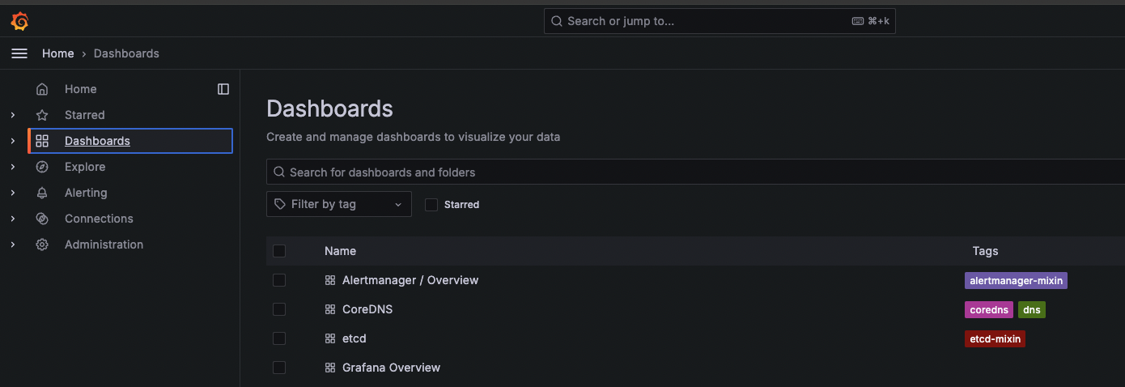Click the Grafana logo icon
1125x387 pixels.
click(x=19, y=21)
